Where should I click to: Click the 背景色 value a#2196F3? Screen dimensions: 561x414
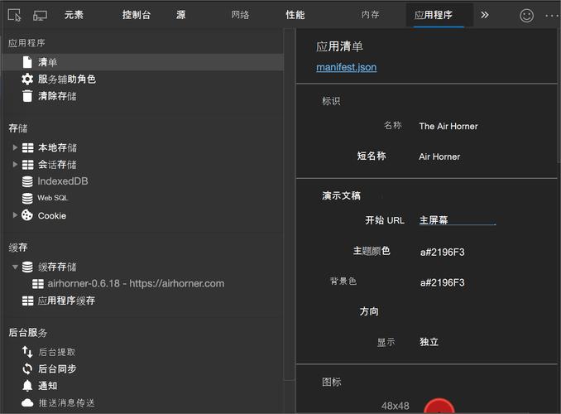click(x=442, y=282)
